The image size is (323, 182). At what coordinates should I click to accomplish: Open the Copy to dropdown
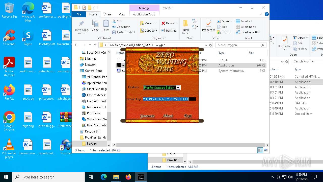tap(149, 31)
